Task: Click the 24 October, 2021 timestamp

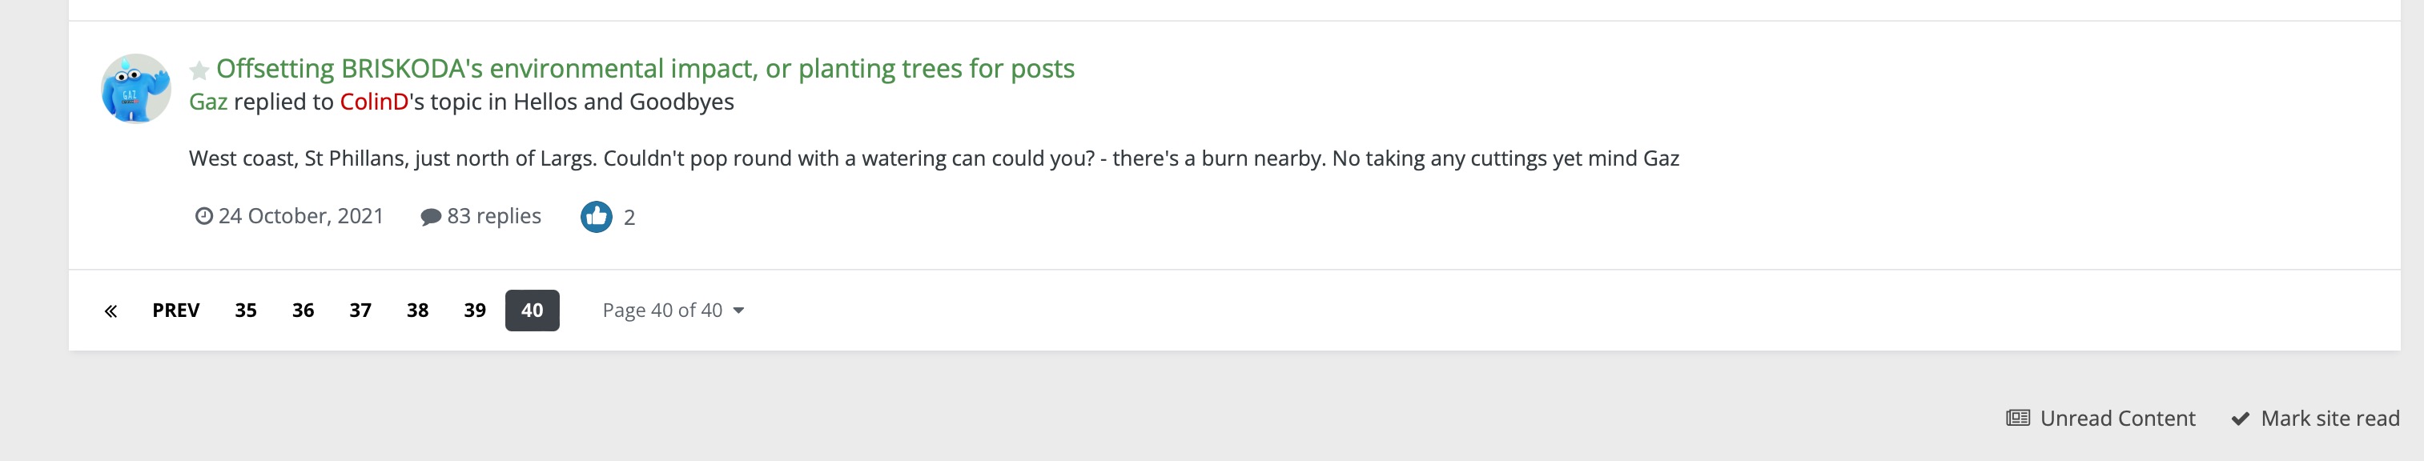Action: pyautogui.click(x=300, y=216)
